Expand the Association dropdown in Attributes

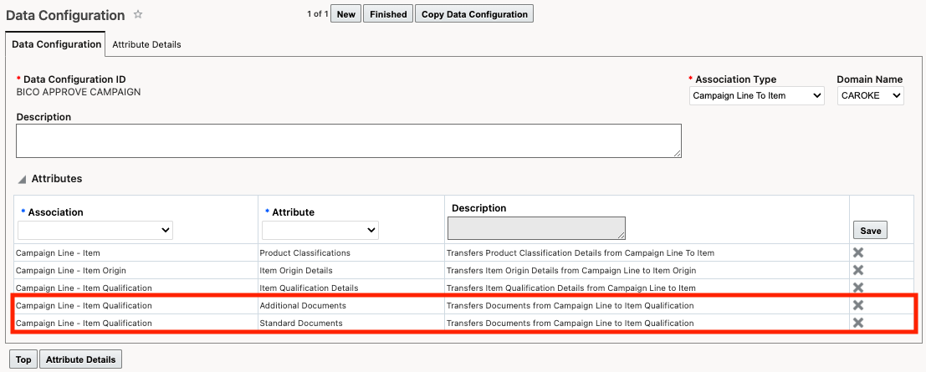[95, 230]
